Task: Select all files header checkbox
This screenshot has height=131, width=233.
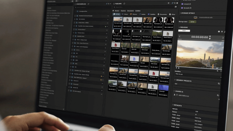Action: coord(114,4)
